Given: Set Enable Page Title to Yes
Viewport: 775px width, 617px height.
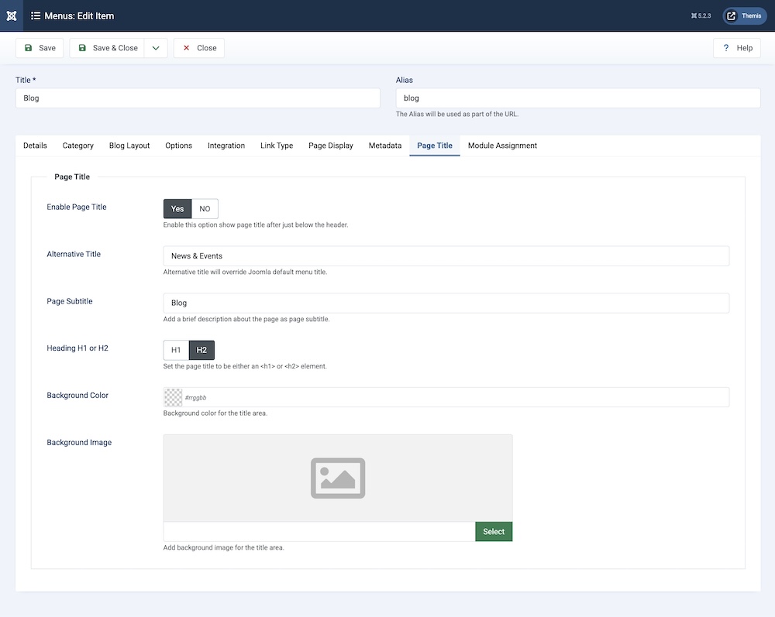Looking at the screenshot, I should (177, 209).
